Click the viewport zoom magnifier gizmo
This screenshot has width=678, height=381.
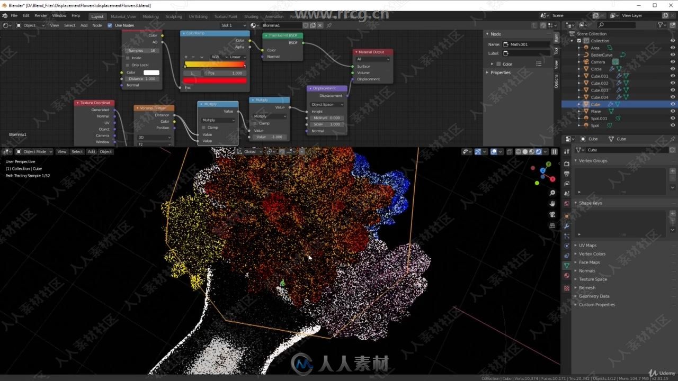[552, 193]
